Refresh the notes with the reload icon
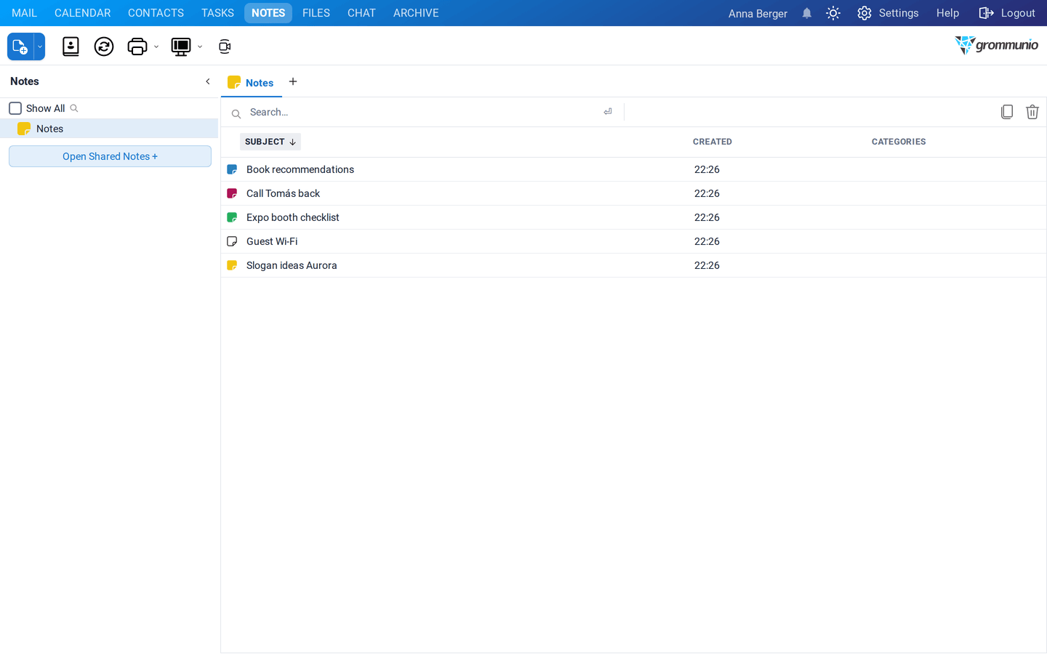Image resolution: width=1047 pixels, height=654 pixels. tap(104, 47)
